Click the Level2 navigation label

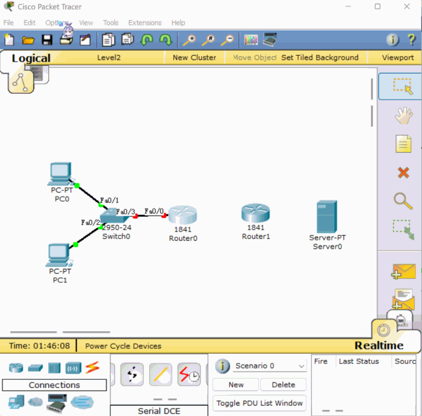[109, 58]
